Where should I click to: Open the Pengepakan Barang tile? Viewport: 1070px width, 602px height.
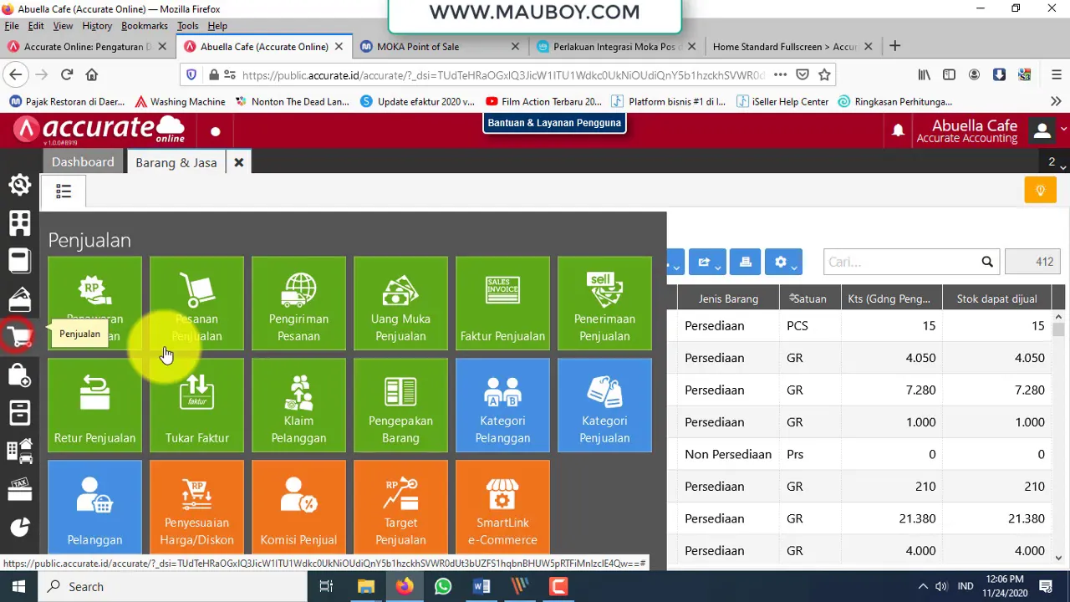pyautogui.click(x=400, y=406)
